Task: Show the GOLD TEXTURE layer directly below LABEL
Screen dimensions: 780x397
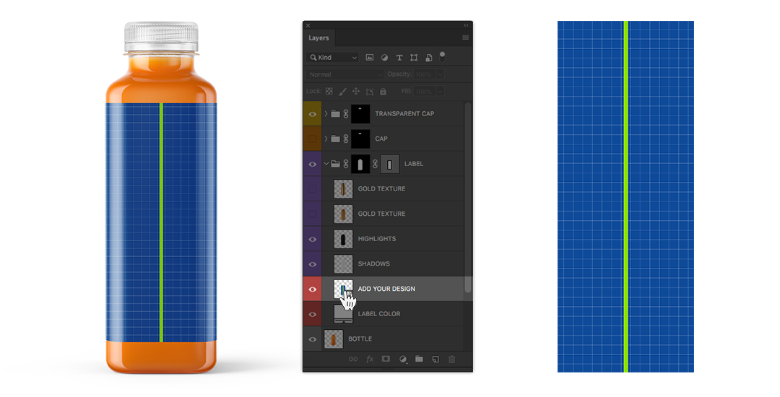Action: tap(313, 189)
